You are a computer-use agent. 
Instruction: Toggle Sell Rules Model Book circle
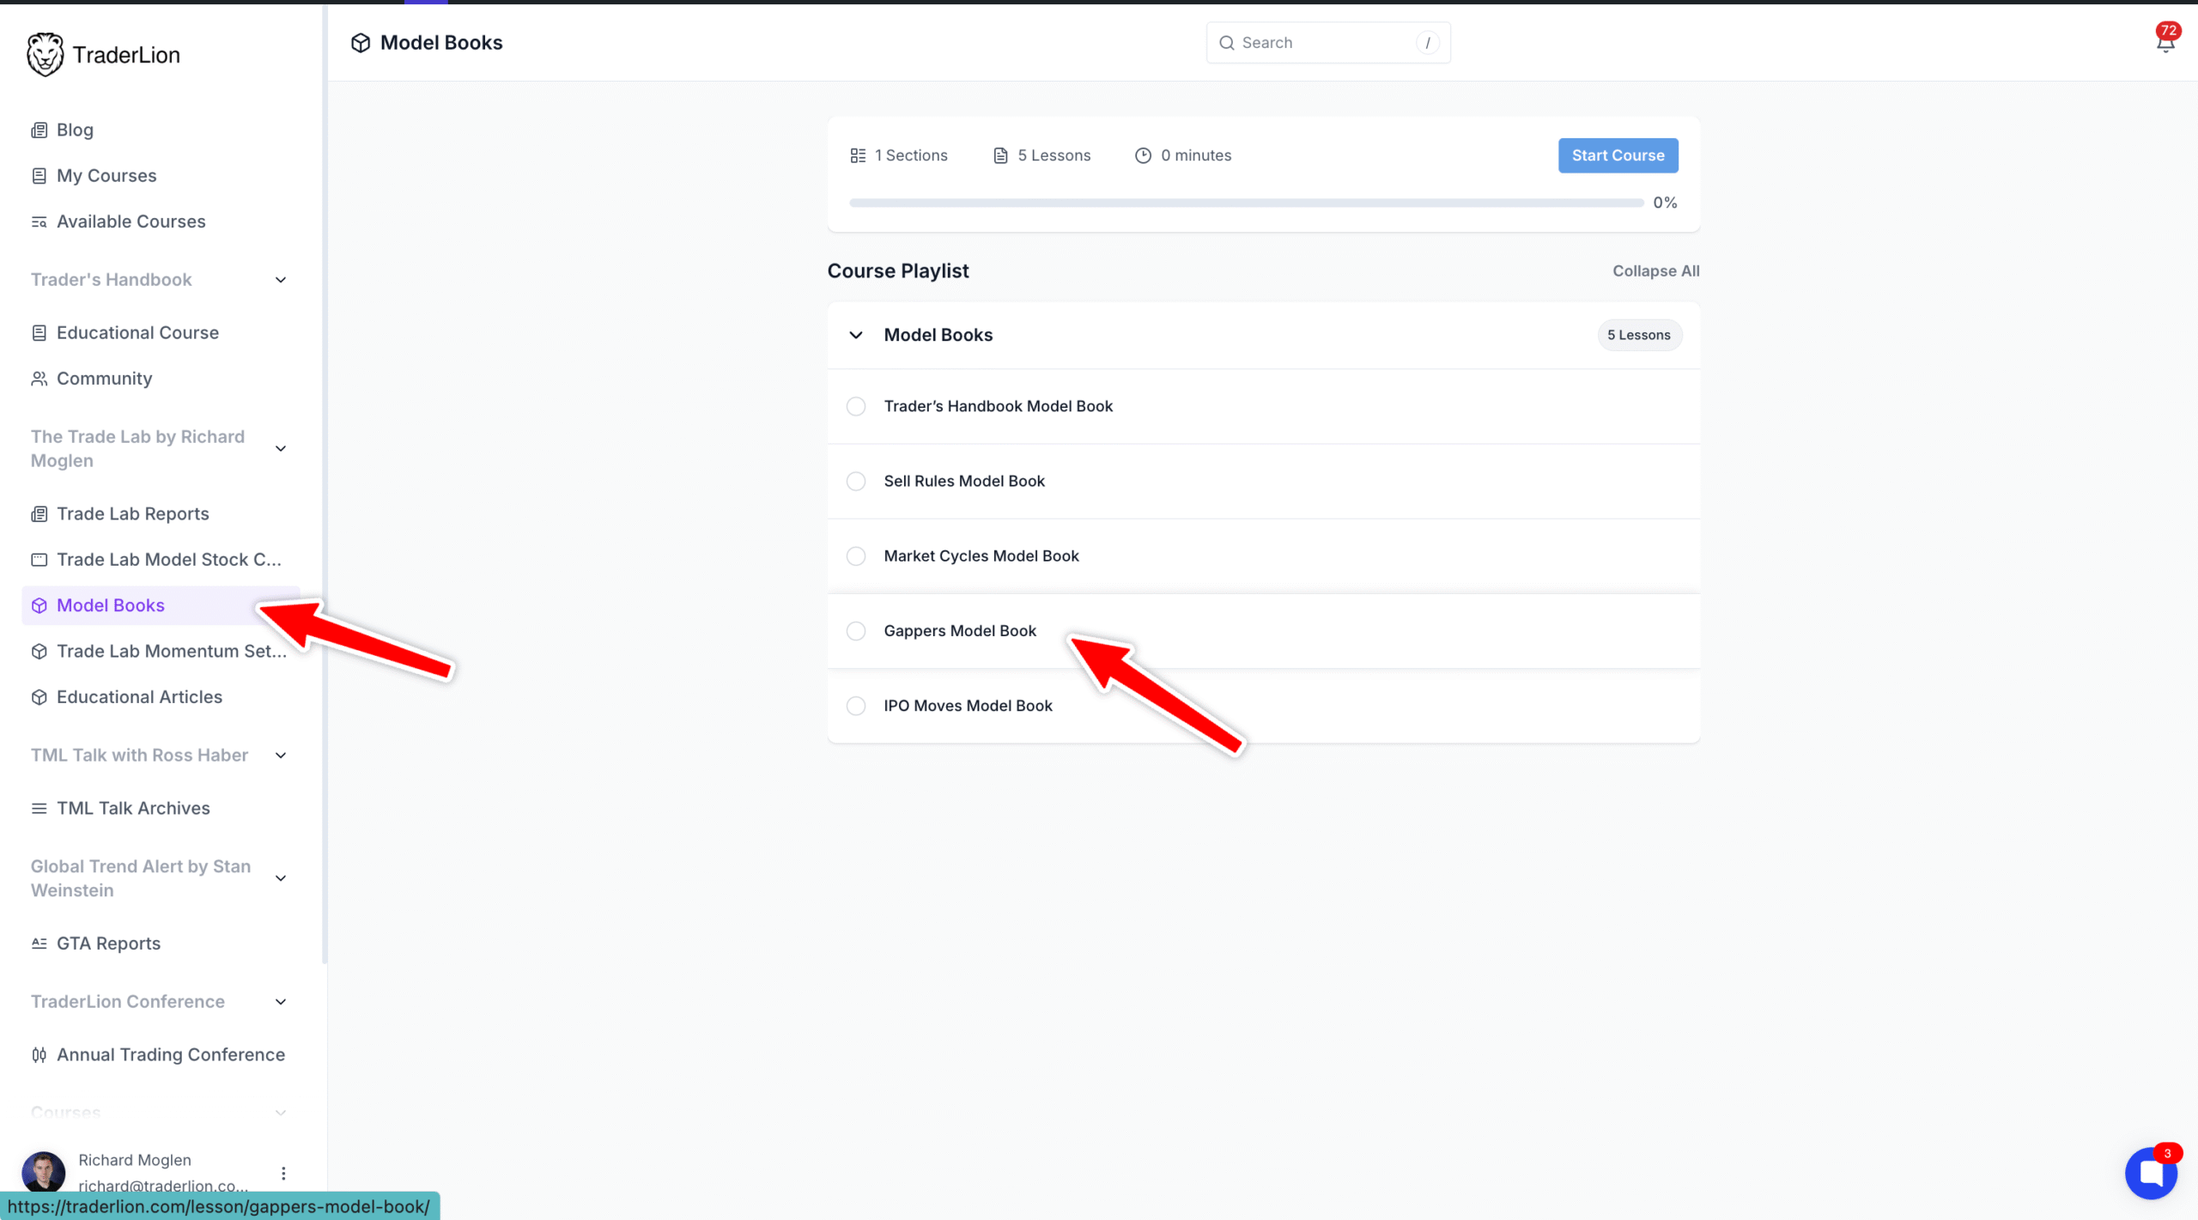point(856,482)
